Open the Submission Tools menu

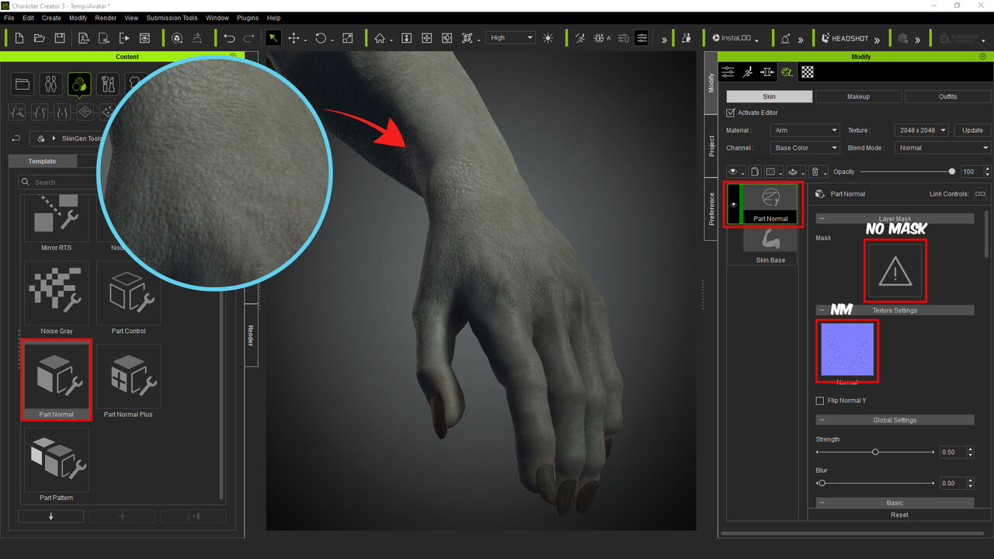tap(172, 18)
